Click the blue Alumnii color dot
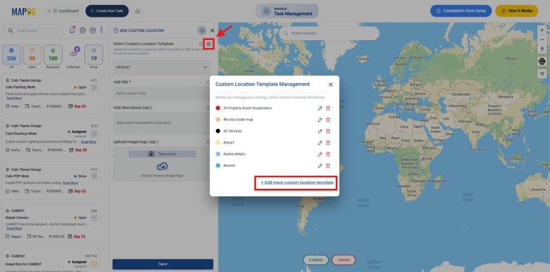This screenshot has height=272, width=550. tap(218, 166)
